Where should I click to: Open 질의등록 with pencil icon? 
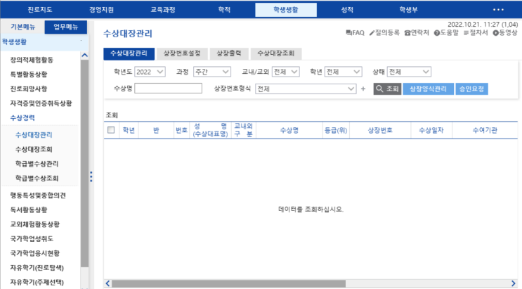pyautogui.click(x=384, y=32)
